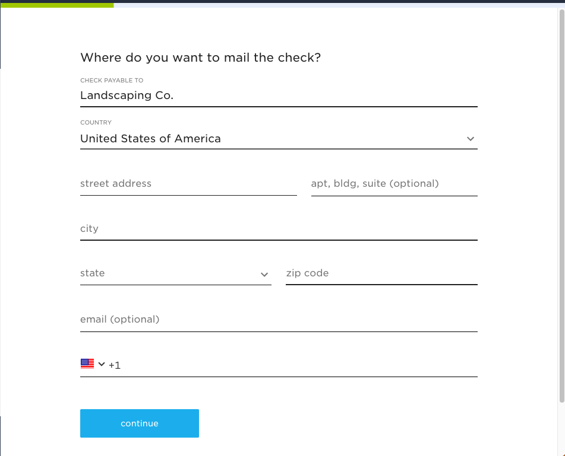The image size is (565, 456).
Task: Click the green progress bar segment
Action: 57,5
